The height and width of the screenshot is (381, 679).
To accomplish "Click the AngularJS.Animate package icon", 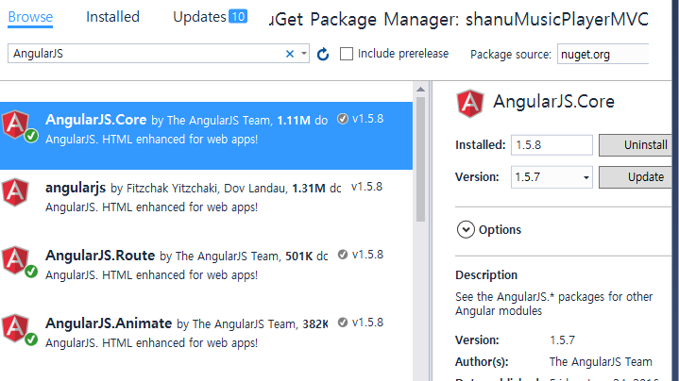I will (x=16, y=328).
